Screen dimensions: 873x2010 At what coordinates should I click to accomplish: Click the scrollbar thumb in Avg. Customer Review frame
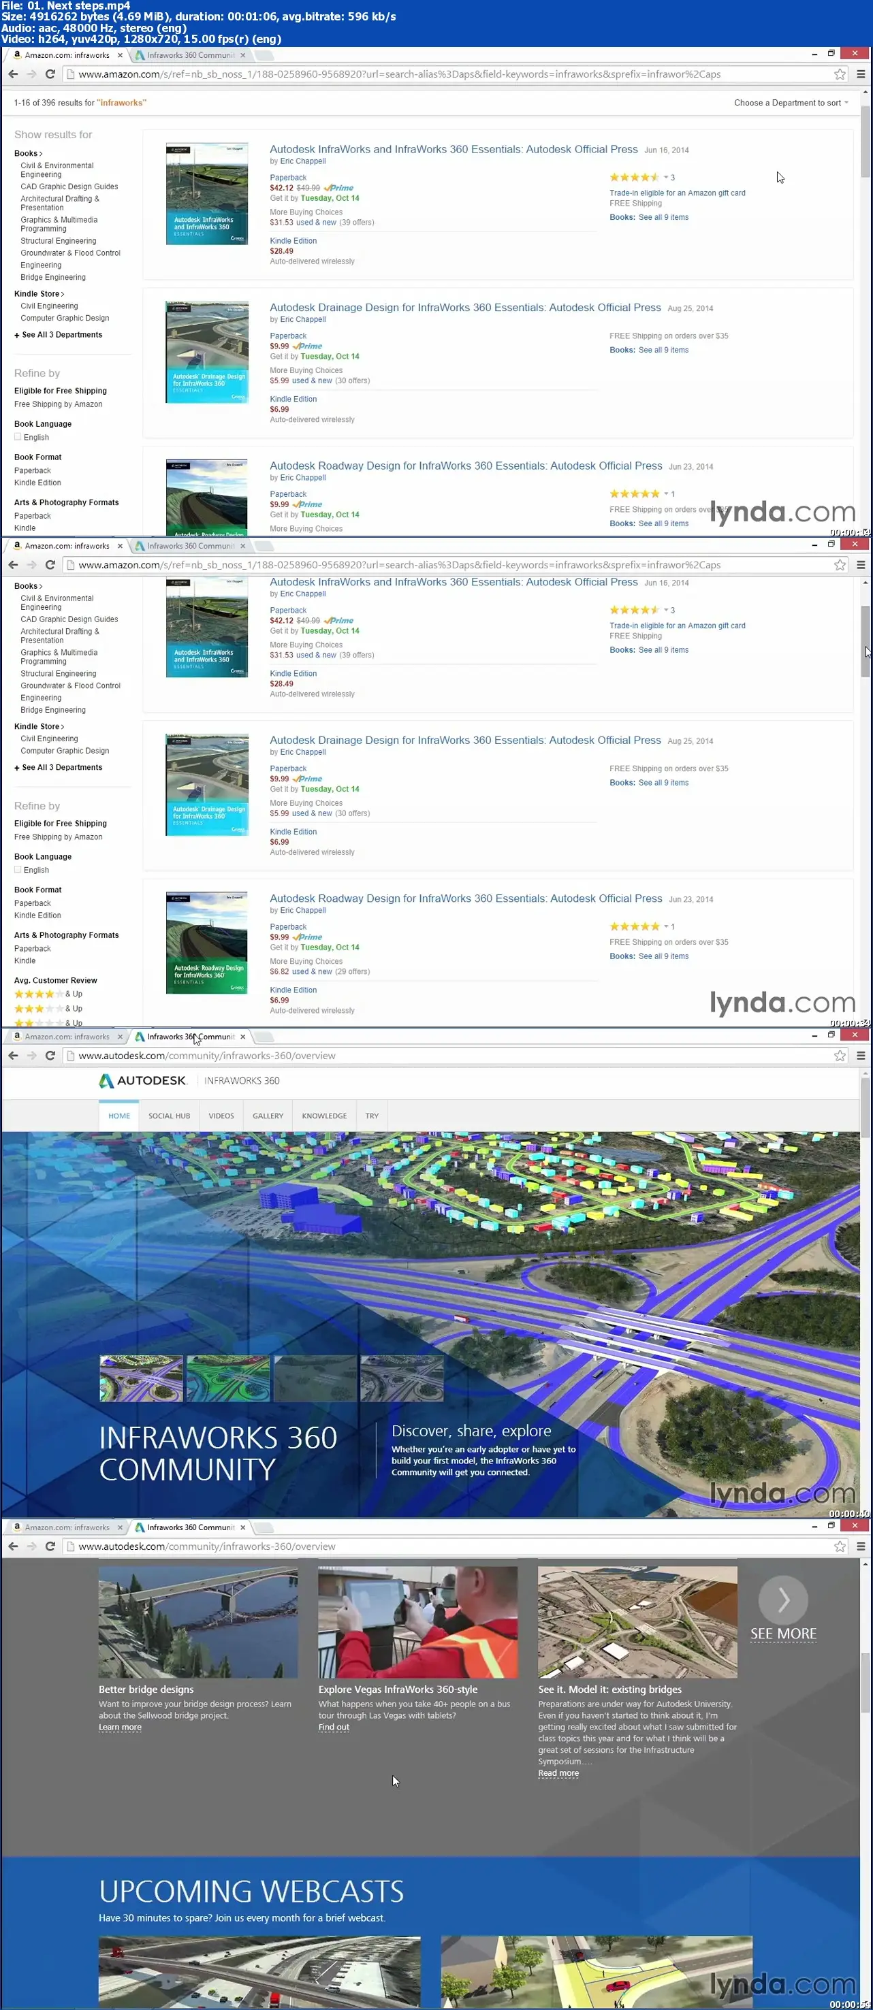(x=864, y=641)
